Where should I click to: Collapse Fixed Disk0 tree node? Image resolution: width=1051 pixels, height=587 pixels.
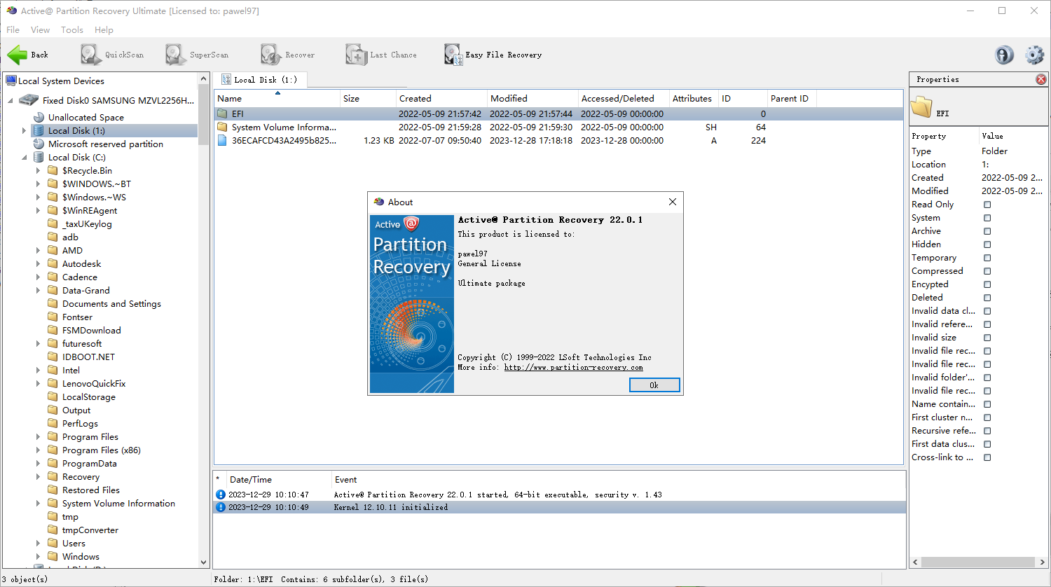11,100
